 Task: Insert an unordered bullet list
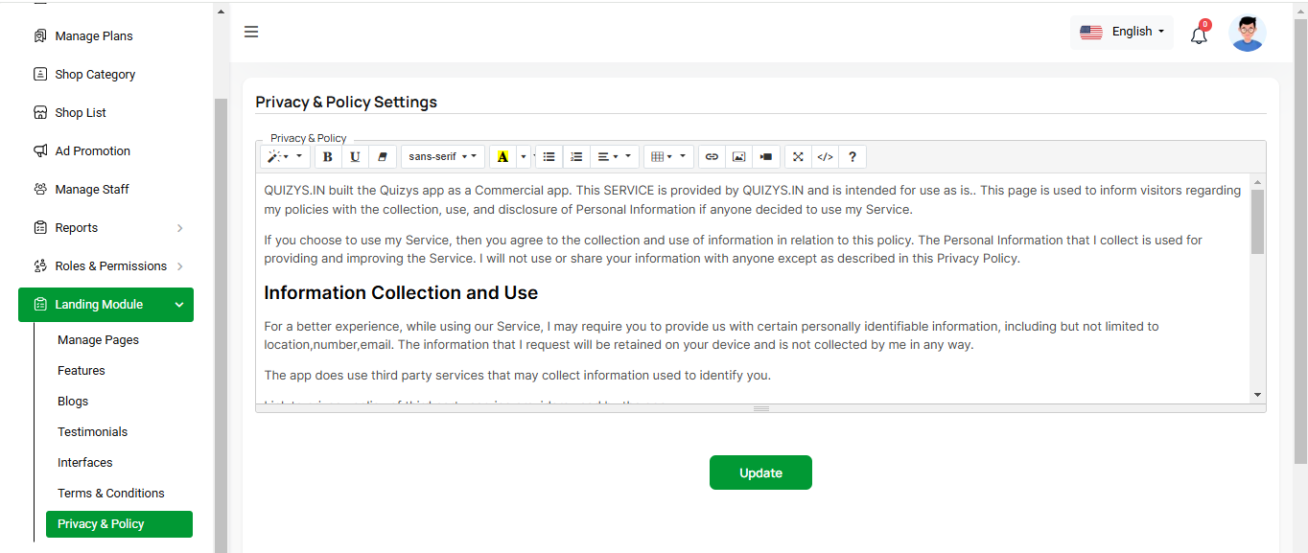(x=549, y=156)
